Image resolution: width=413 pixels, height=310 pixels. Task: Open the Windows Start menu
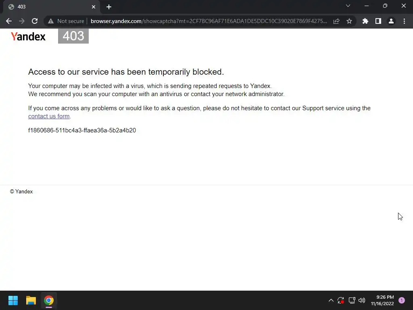[13, 300]
